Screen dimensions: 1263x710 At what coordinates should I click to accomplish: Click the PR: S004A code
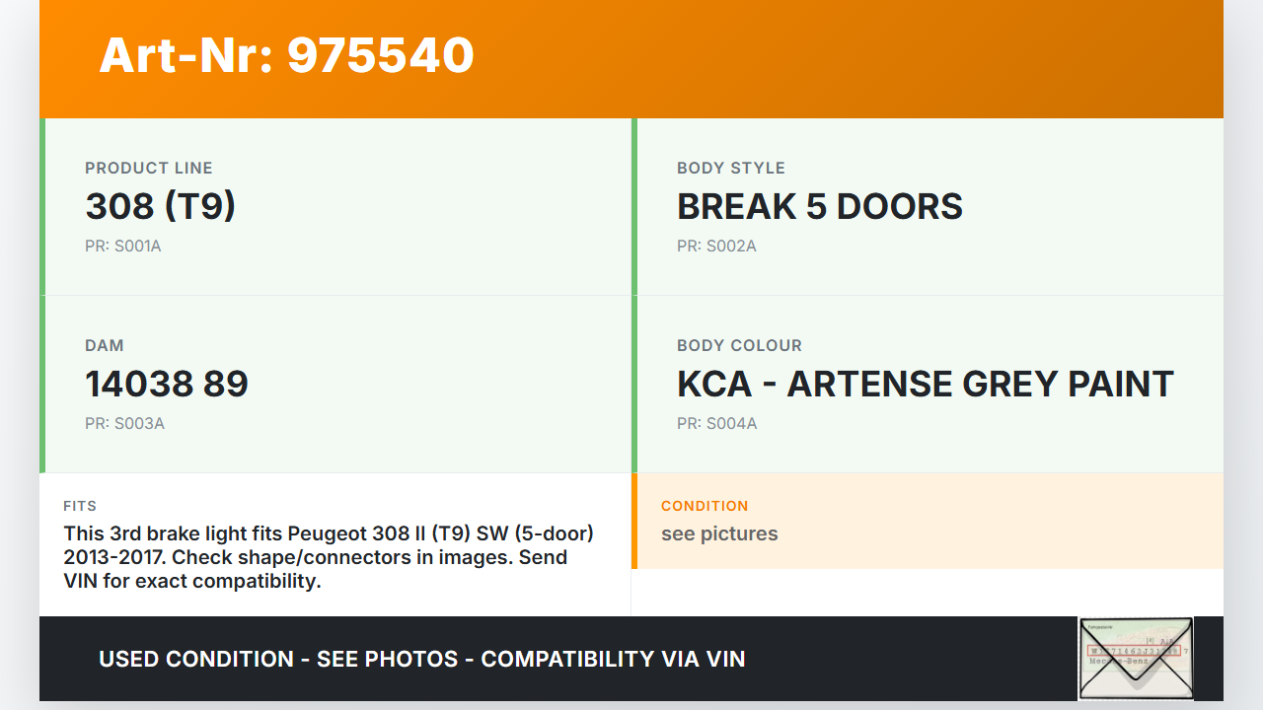click(x=716, y=424)
